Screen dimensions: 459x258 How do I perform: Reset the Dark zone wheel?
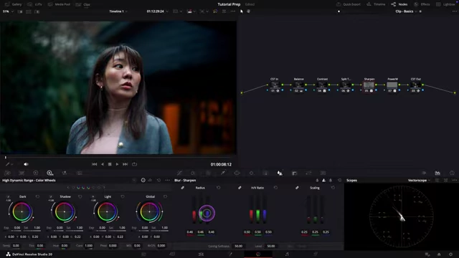click(x=37, y=196)
